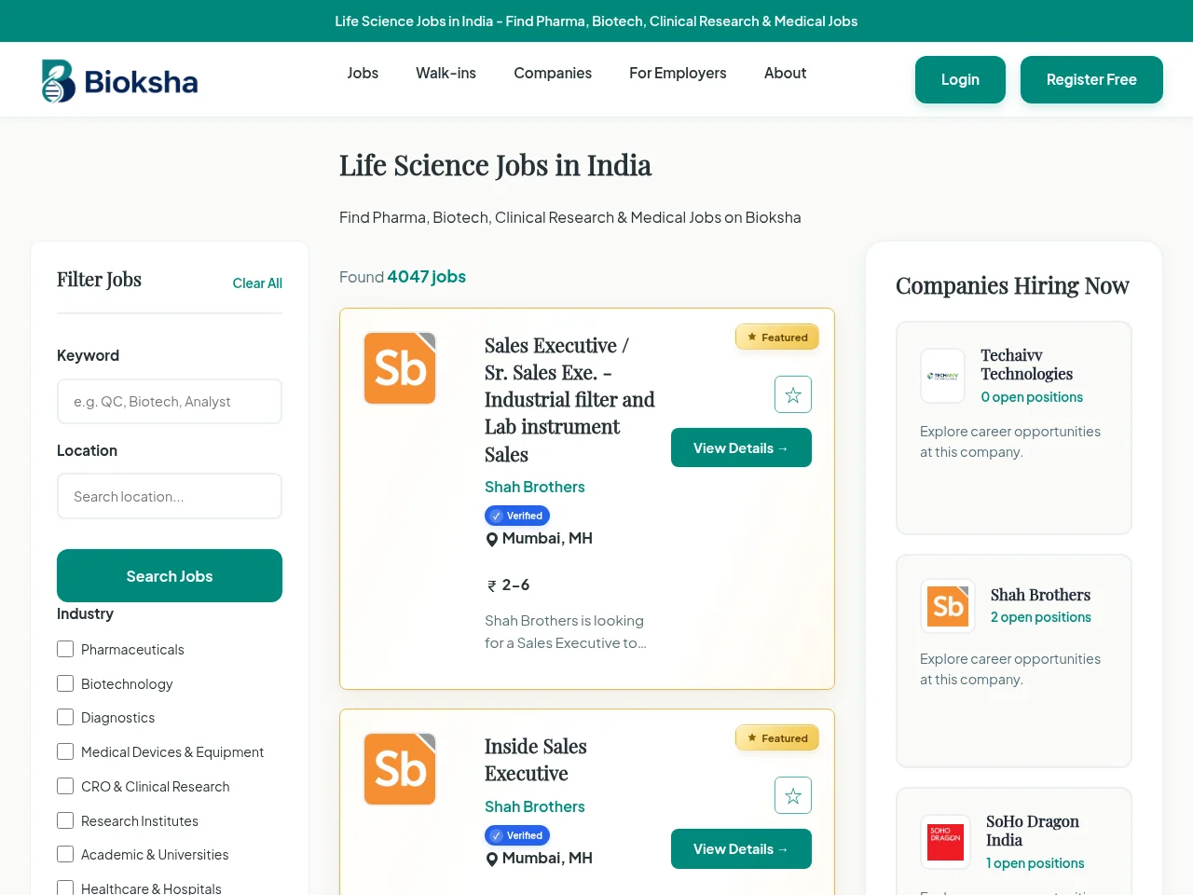Select CRO & Clinical Research checkbox
The width and height of the screenshot is (1193, 895).
[x=65, y=786]
